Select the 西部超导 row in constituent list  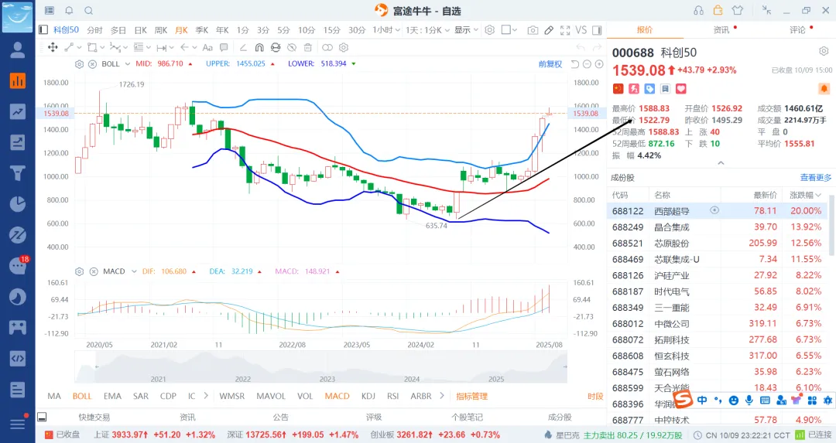click(x=671, y=210)
